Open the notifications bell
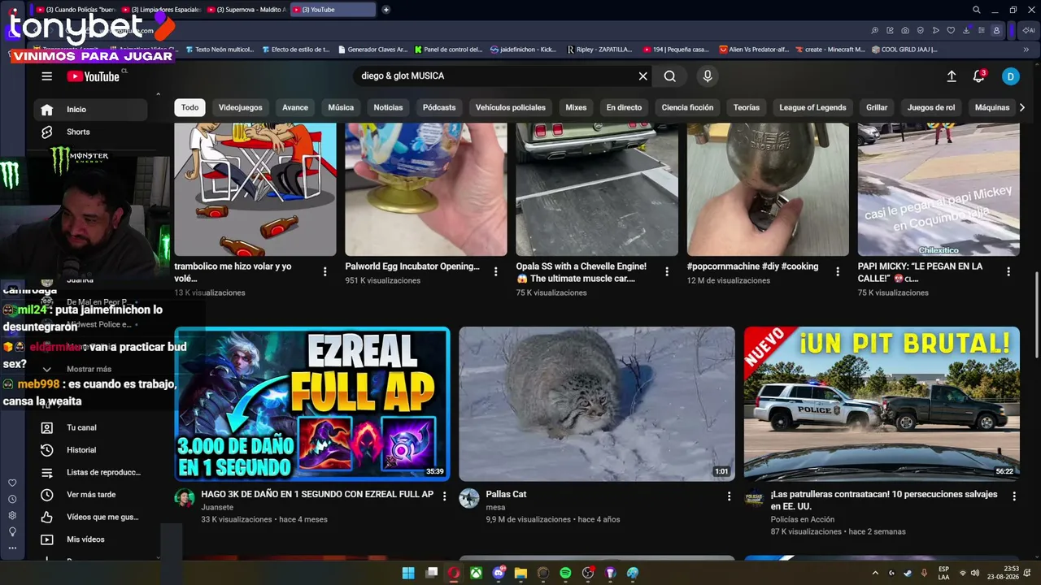This screenshot has height=585, width=1041. click(x=979, y=76)
